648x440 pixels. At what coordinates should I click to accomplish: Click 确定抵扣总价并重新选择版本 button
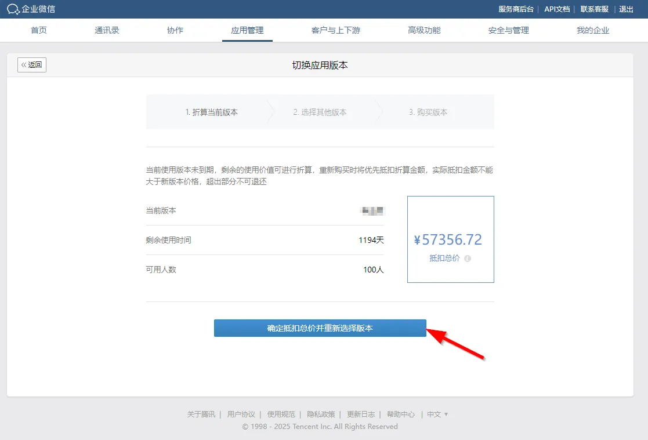click(320, 328)
